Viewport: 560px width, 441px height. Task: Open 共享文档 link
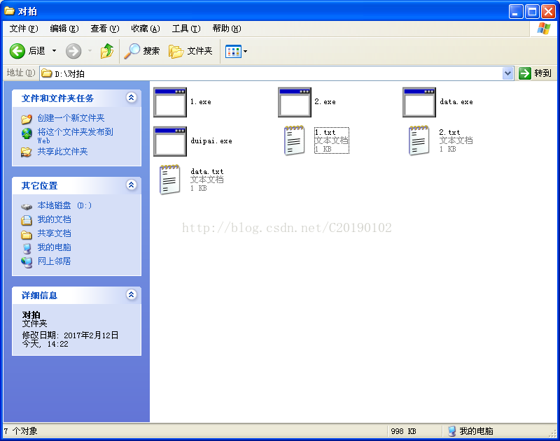[55, 233]
